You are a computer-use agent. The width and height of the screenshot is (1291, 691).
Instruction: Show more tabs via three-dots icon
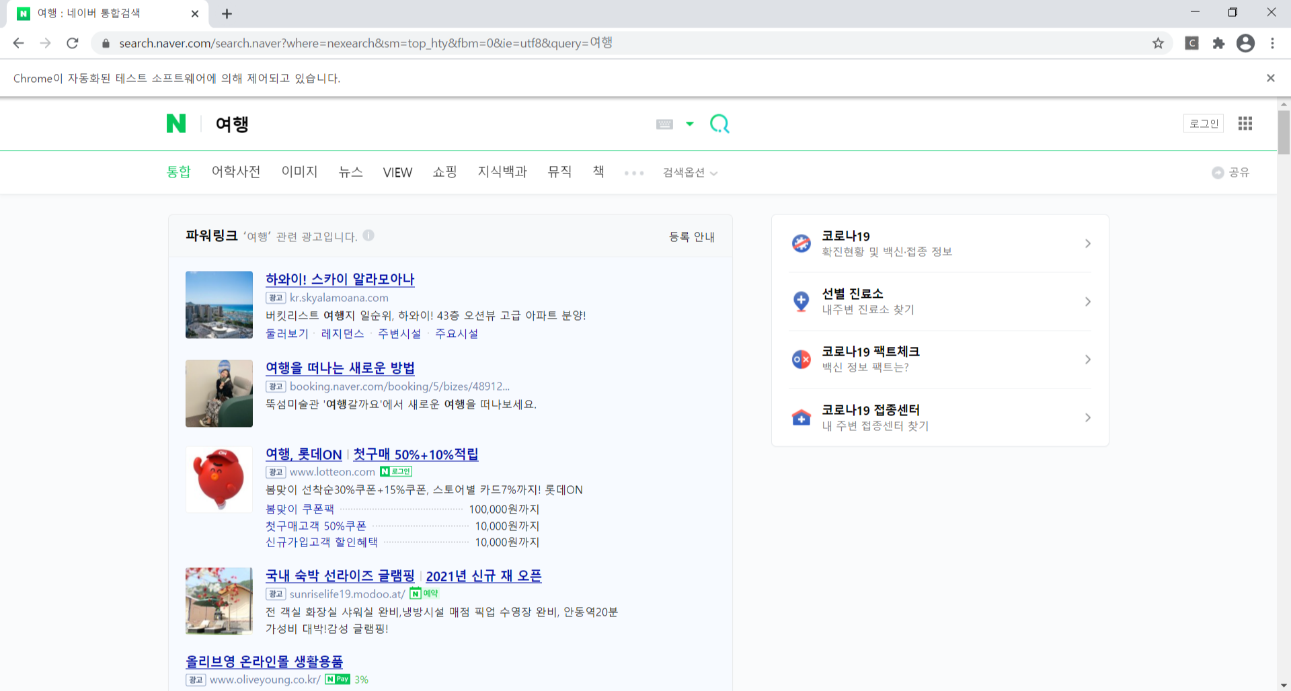(634, 173)
